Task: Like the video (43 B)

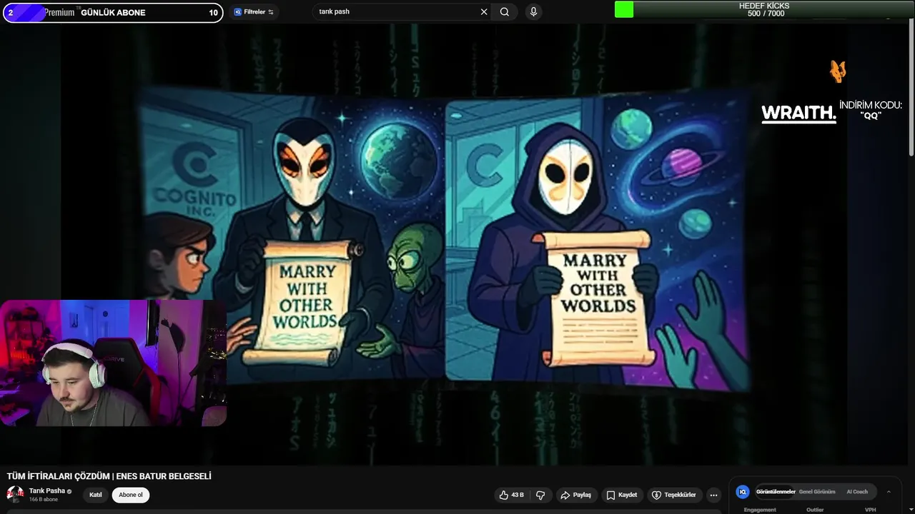Action: (x=512, y=495)
